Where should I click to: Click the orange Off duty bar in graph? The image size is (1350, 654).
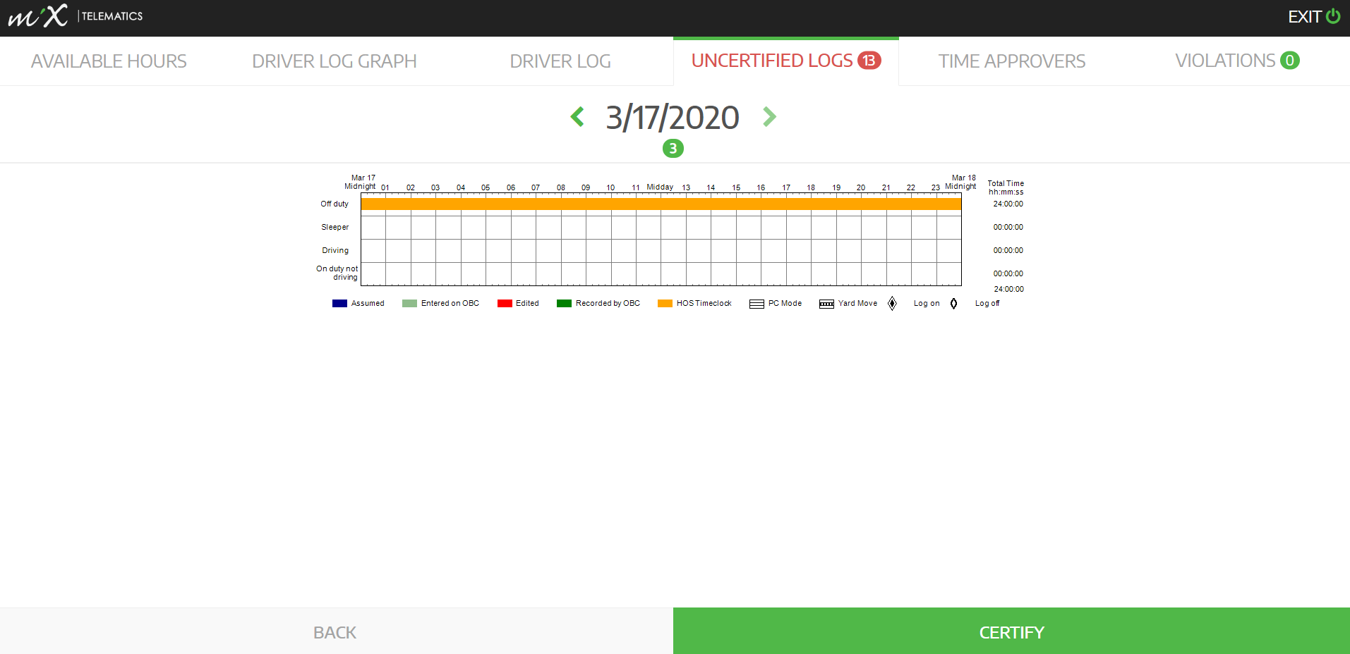(661, 204)
